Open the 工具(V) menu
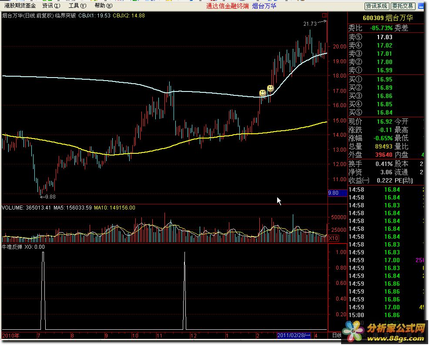The width and height of the screenshot is (429, 345). point(77,6)
